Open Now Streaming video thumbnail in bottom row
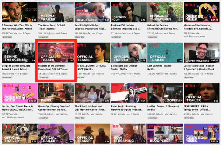Viewport: 221px width, 145px height. (x=129, y=134)
